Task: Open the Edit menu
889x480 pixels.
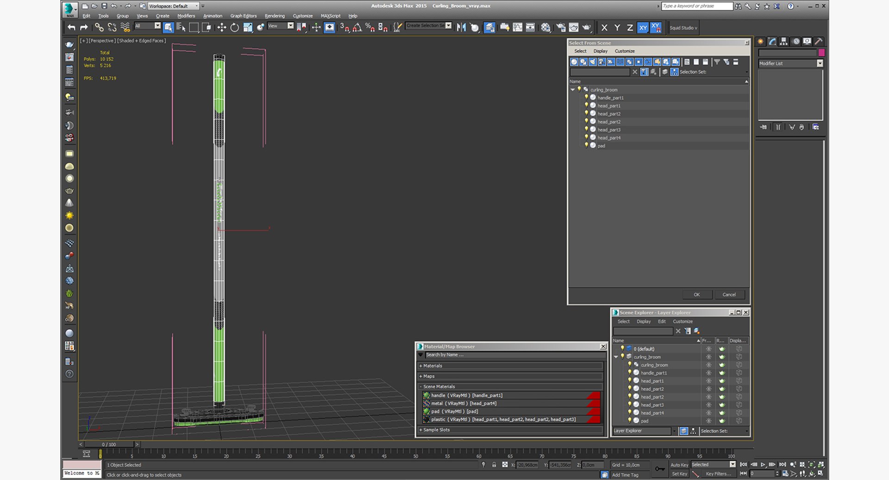Action: pyautogui.click(x=87, y=16)
